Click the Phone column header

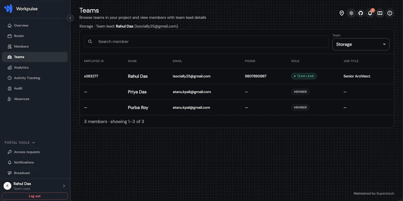click(x=250, y=61)
